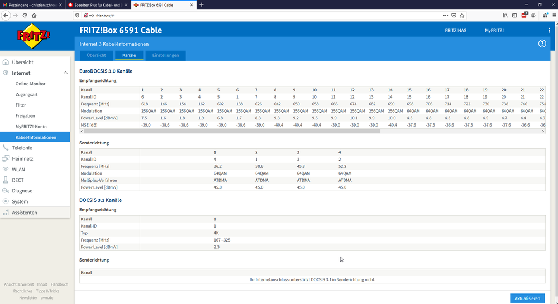Click the EuroDOCSIS 3.0 Kanäle heading
Image resolution: width=558 pixels, height=304 pixels.
106,71
